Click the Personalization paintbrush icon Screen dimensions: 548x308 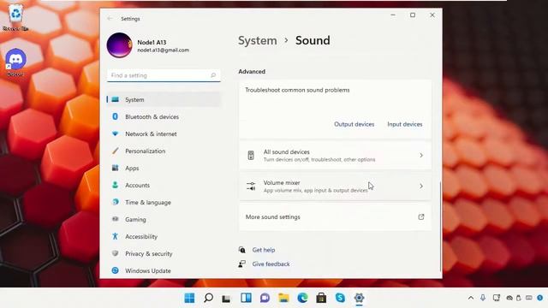click(x=115, y=151)
